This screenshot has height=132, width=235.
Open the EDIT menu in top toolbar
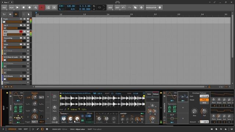pyautogui.click(x=117, y=7)
